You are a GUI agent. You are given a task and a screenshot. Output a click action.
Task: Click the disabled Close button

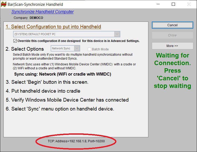(x=172, y=35)
